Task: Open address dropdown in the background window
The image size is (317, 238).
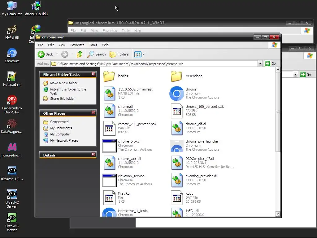Action: tap(296, 74)
